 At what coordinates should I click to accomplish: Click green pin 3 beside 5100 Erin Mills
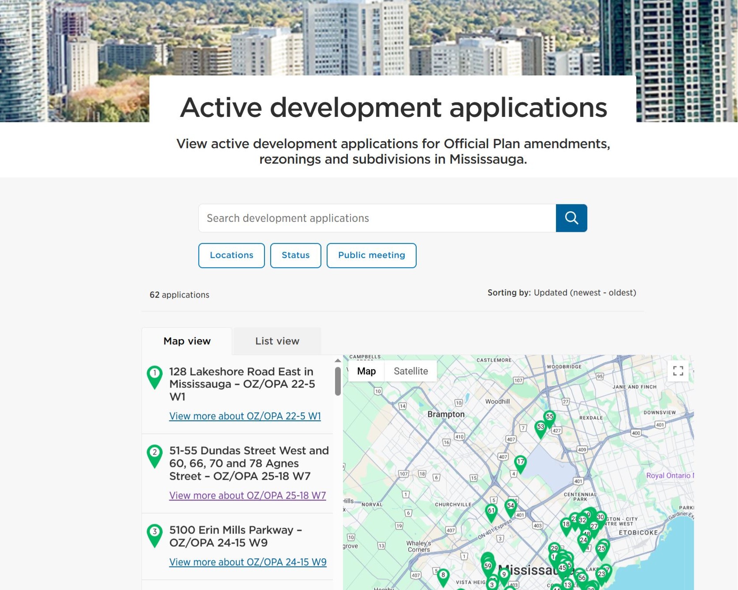pos(155,533)
